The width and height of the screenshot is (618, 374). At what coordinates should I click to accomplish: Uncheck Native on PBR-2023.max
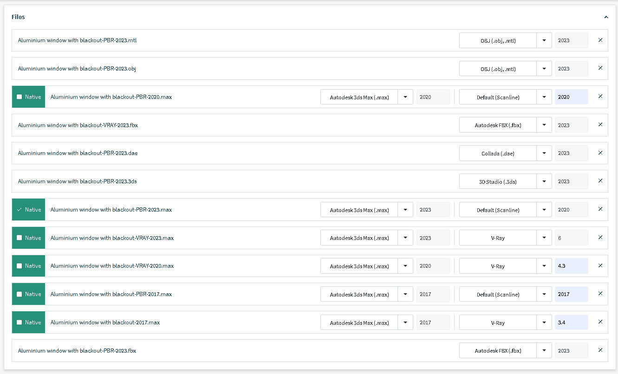click(19, 210)
